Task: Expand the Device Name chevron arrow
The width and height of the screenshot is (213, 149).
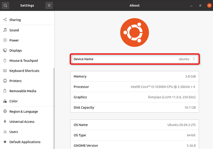Action: pyautogui.click(x=194, y=59)
